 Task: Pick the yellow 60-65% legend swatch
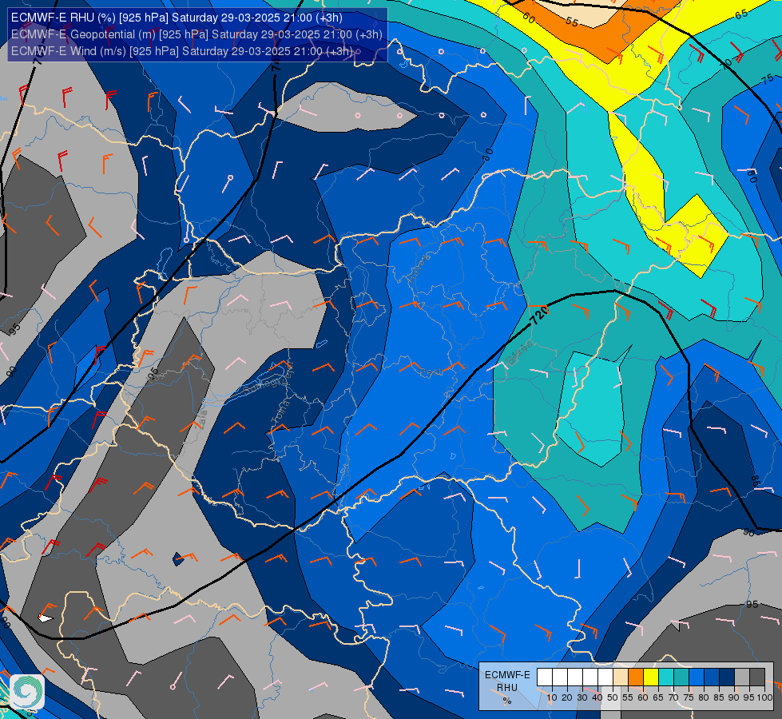[651, 677]
